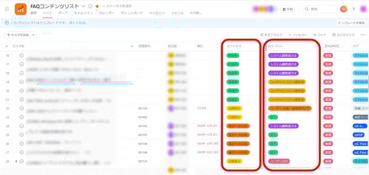
Task: Follow the 詳しく見る link
Action: 78,23
